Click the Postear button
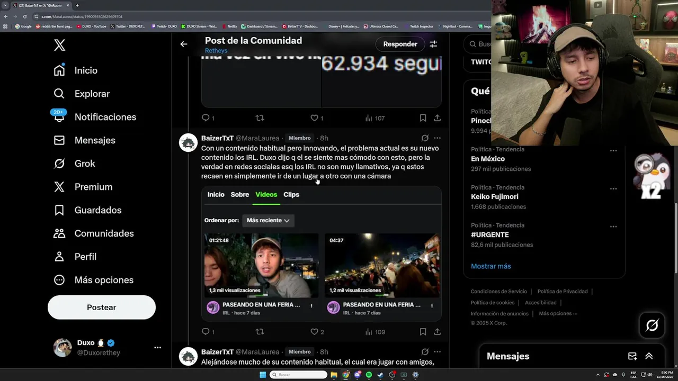Screen dimensions: 678x381 click(x=102, y=307)
